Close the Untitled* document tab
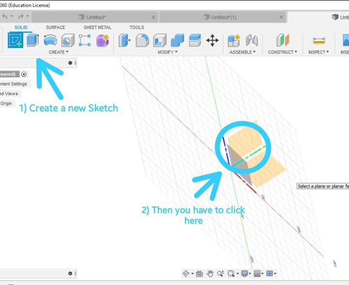This screenshot has width=349, height=285. pyautogui.click(x=153, y=17)
